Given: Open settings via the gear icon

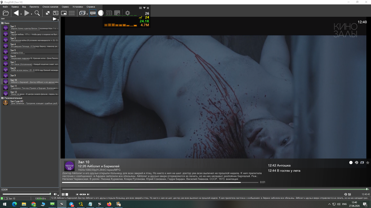Looking at the screenshot, I should [x=128, y=13].
